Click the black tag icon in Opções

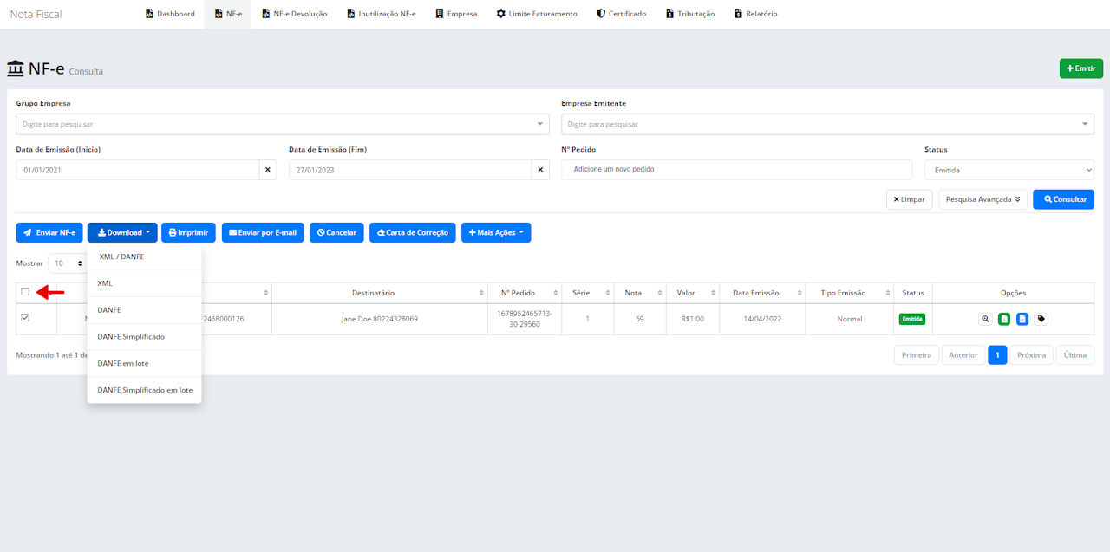1041,319
